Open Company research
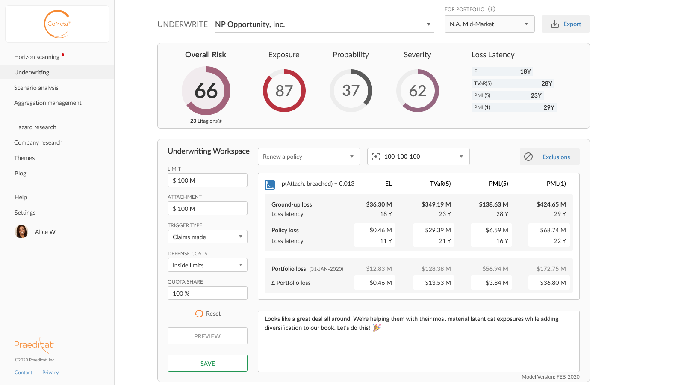 pyautogui.click(x=38, y=142)
